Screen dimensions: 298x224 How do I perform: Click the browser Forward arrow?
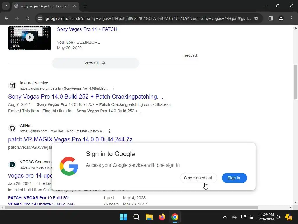tap(17, 18)
